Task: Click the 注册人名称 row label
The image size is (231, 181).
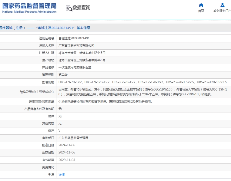Action: click(46, 46)
